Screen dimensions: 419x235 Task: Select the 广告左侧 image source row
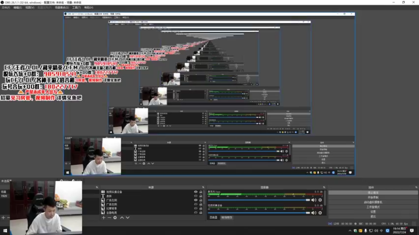(151, 200)
